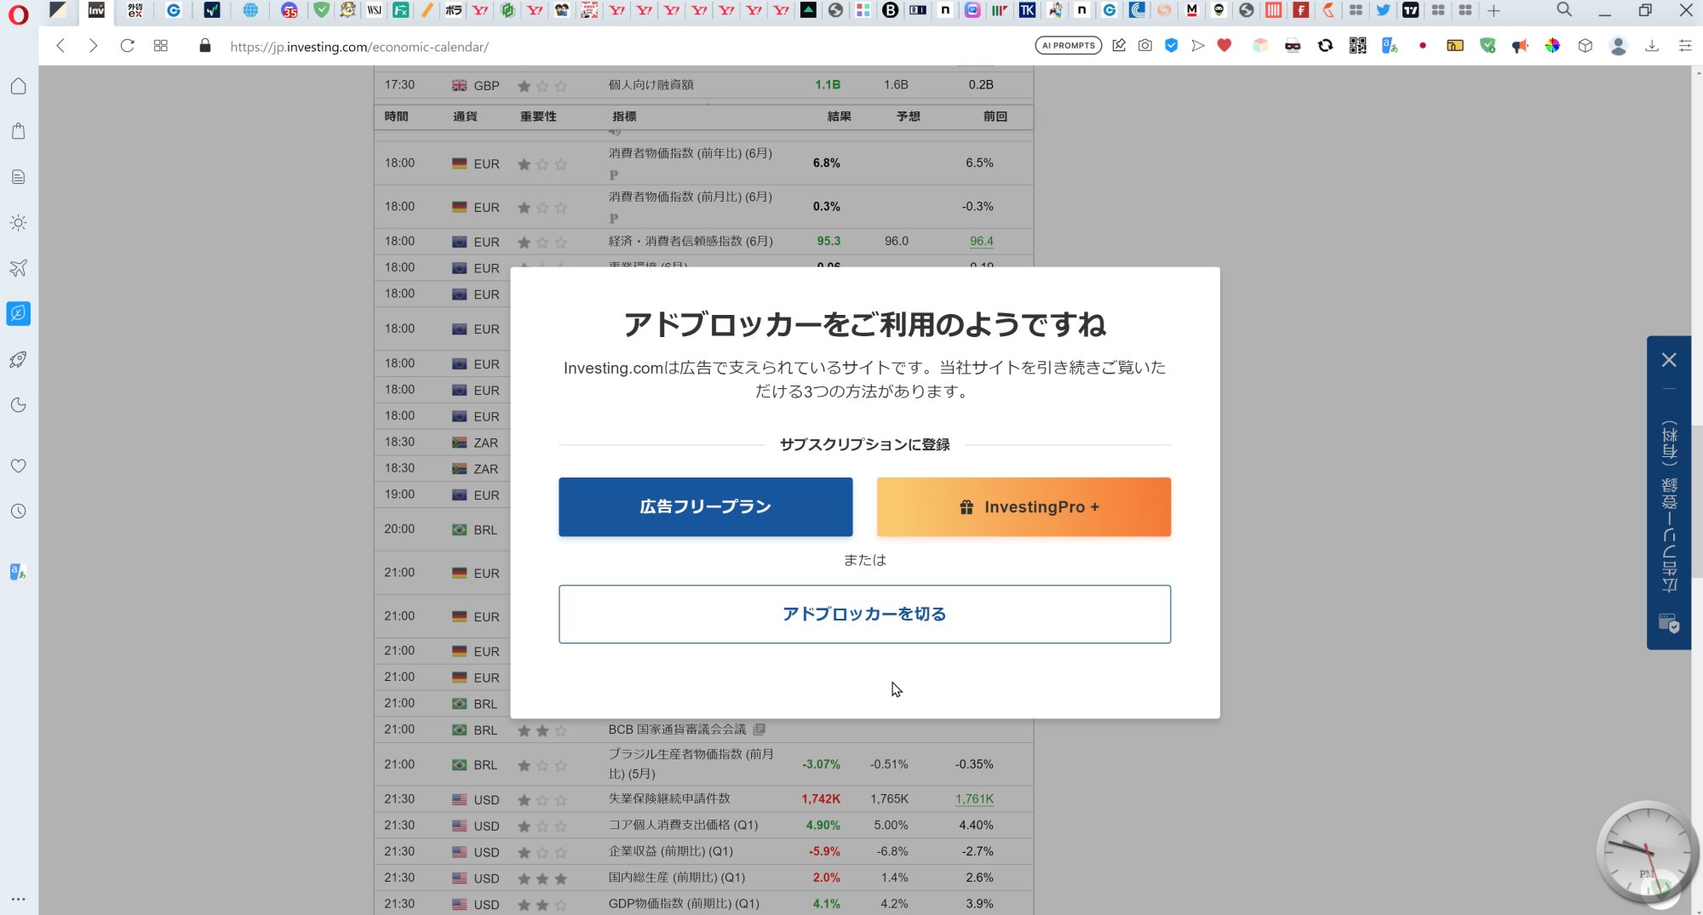The image size is (1703, 915).
Task: Switch to the Gmail M tab
Action: pyautogui.click(x=1191, y=10)
